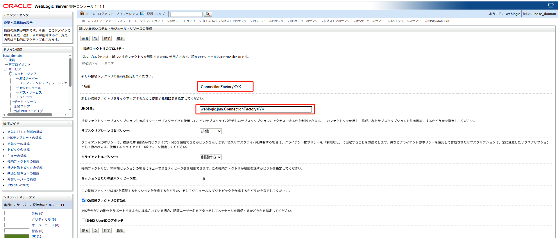Click the top 取消 button
Screen dimensions: 558x238
click(x=120, y=39)
